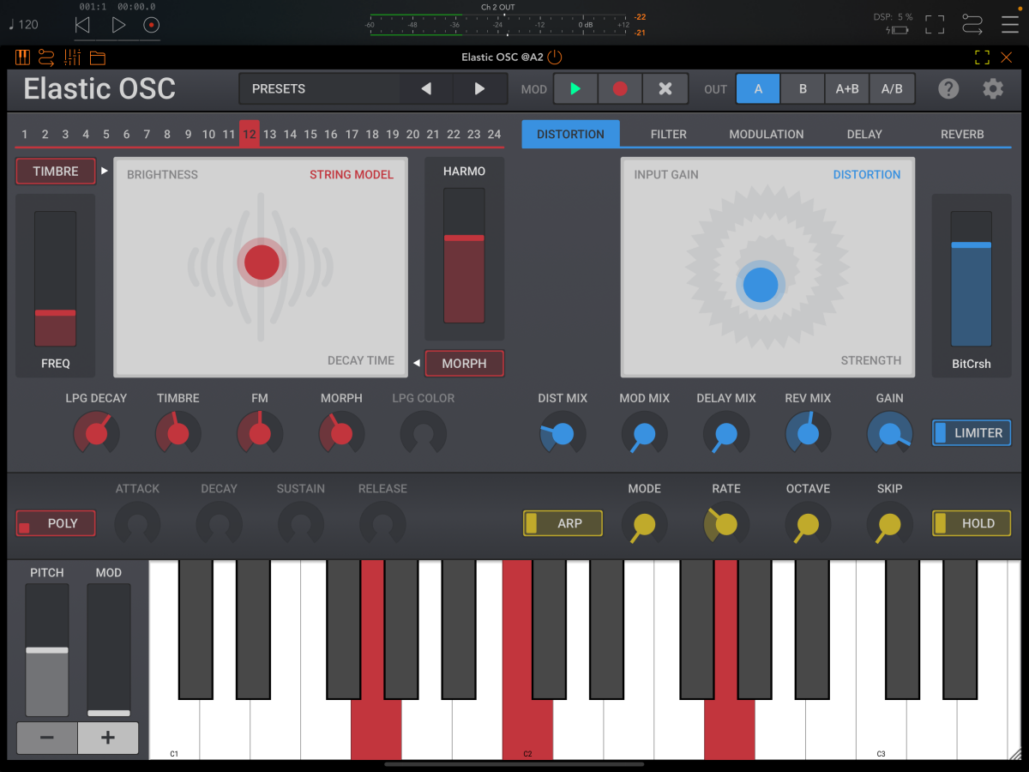This screenshot has width=1029, height=772.
Task: Open Elastic OSC settings gear
Action: (x=992, y=88)
